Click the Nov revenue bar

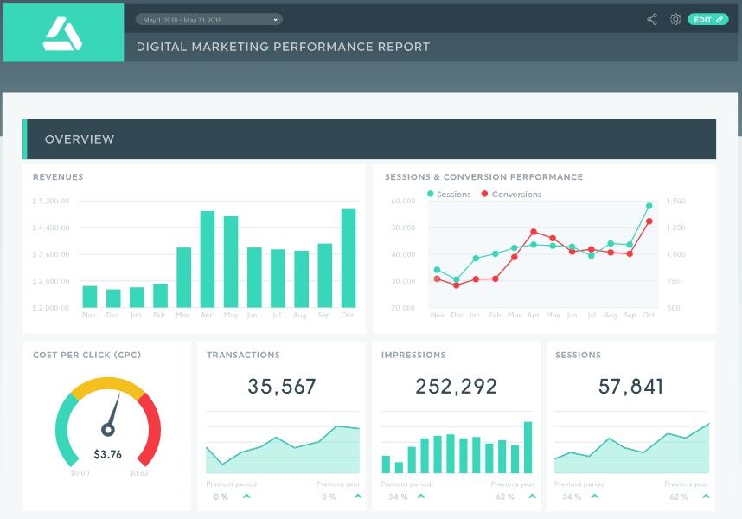click(90, 297)
